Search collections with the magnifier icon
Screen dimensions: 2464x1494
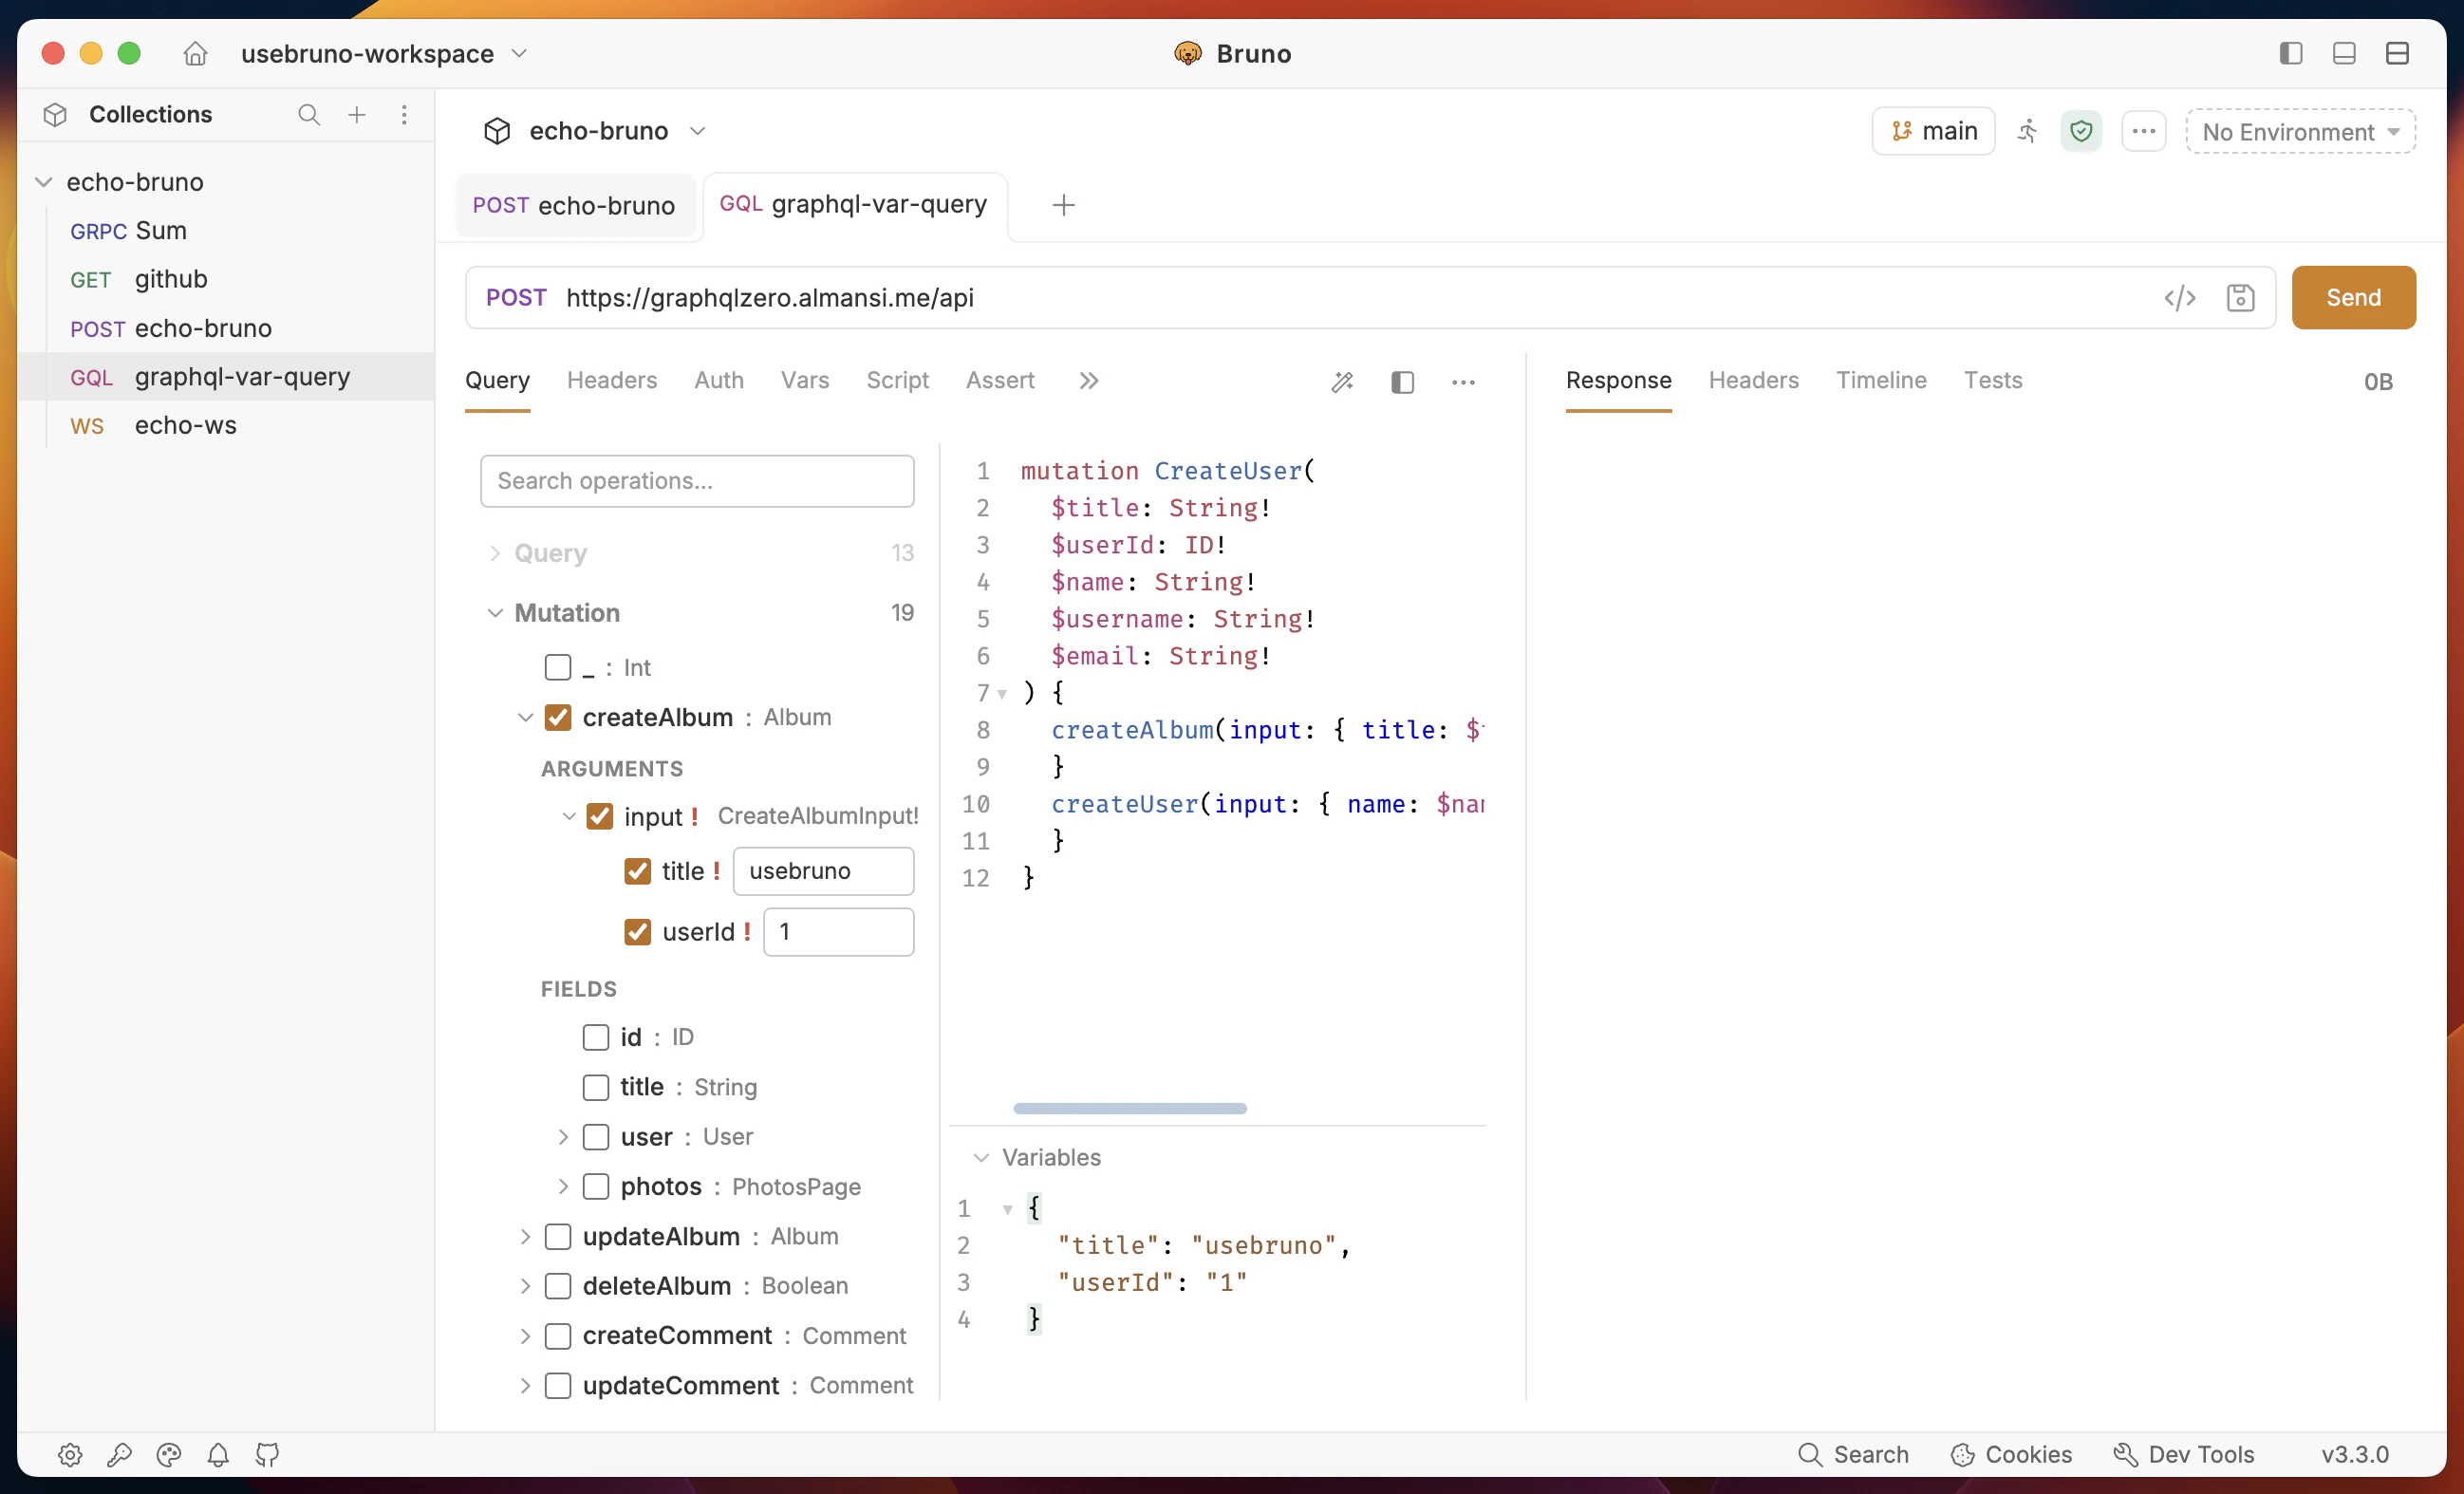tap(309, 115)
